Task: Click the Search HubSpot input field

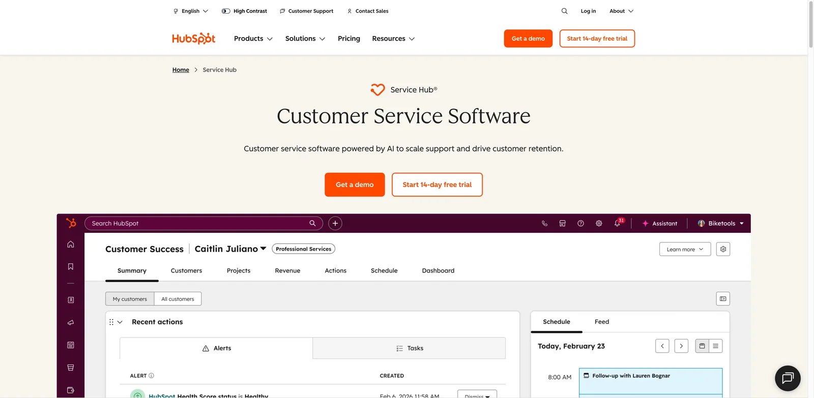Action: (203, 223)
